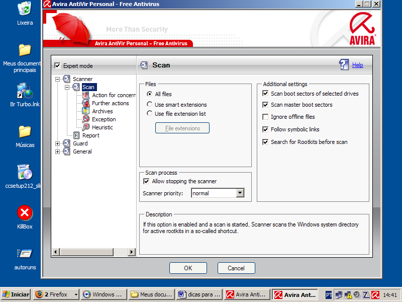
Task: Select the Meus documentos principais folder
Action: (x=25, y=50)
